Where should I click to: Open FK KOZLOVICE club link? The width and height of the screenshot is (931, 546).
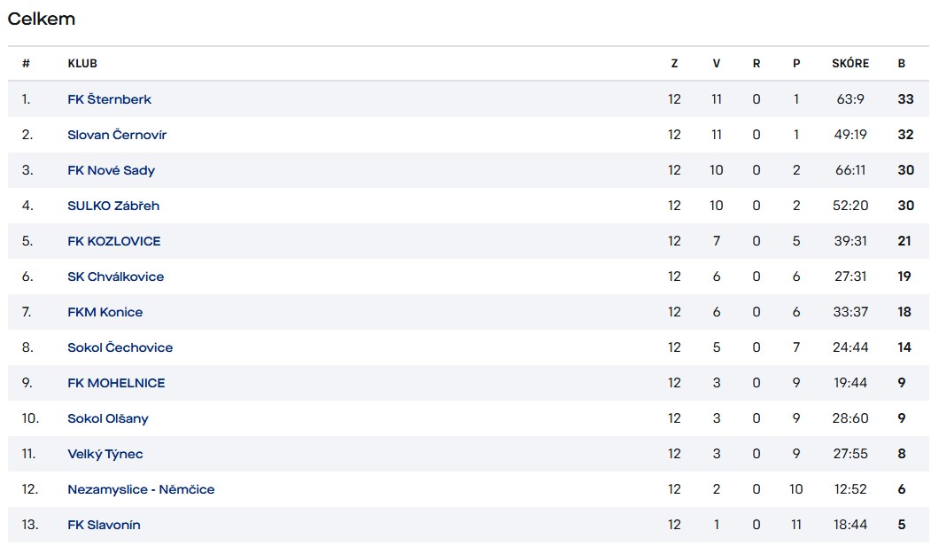pos(113,241)
